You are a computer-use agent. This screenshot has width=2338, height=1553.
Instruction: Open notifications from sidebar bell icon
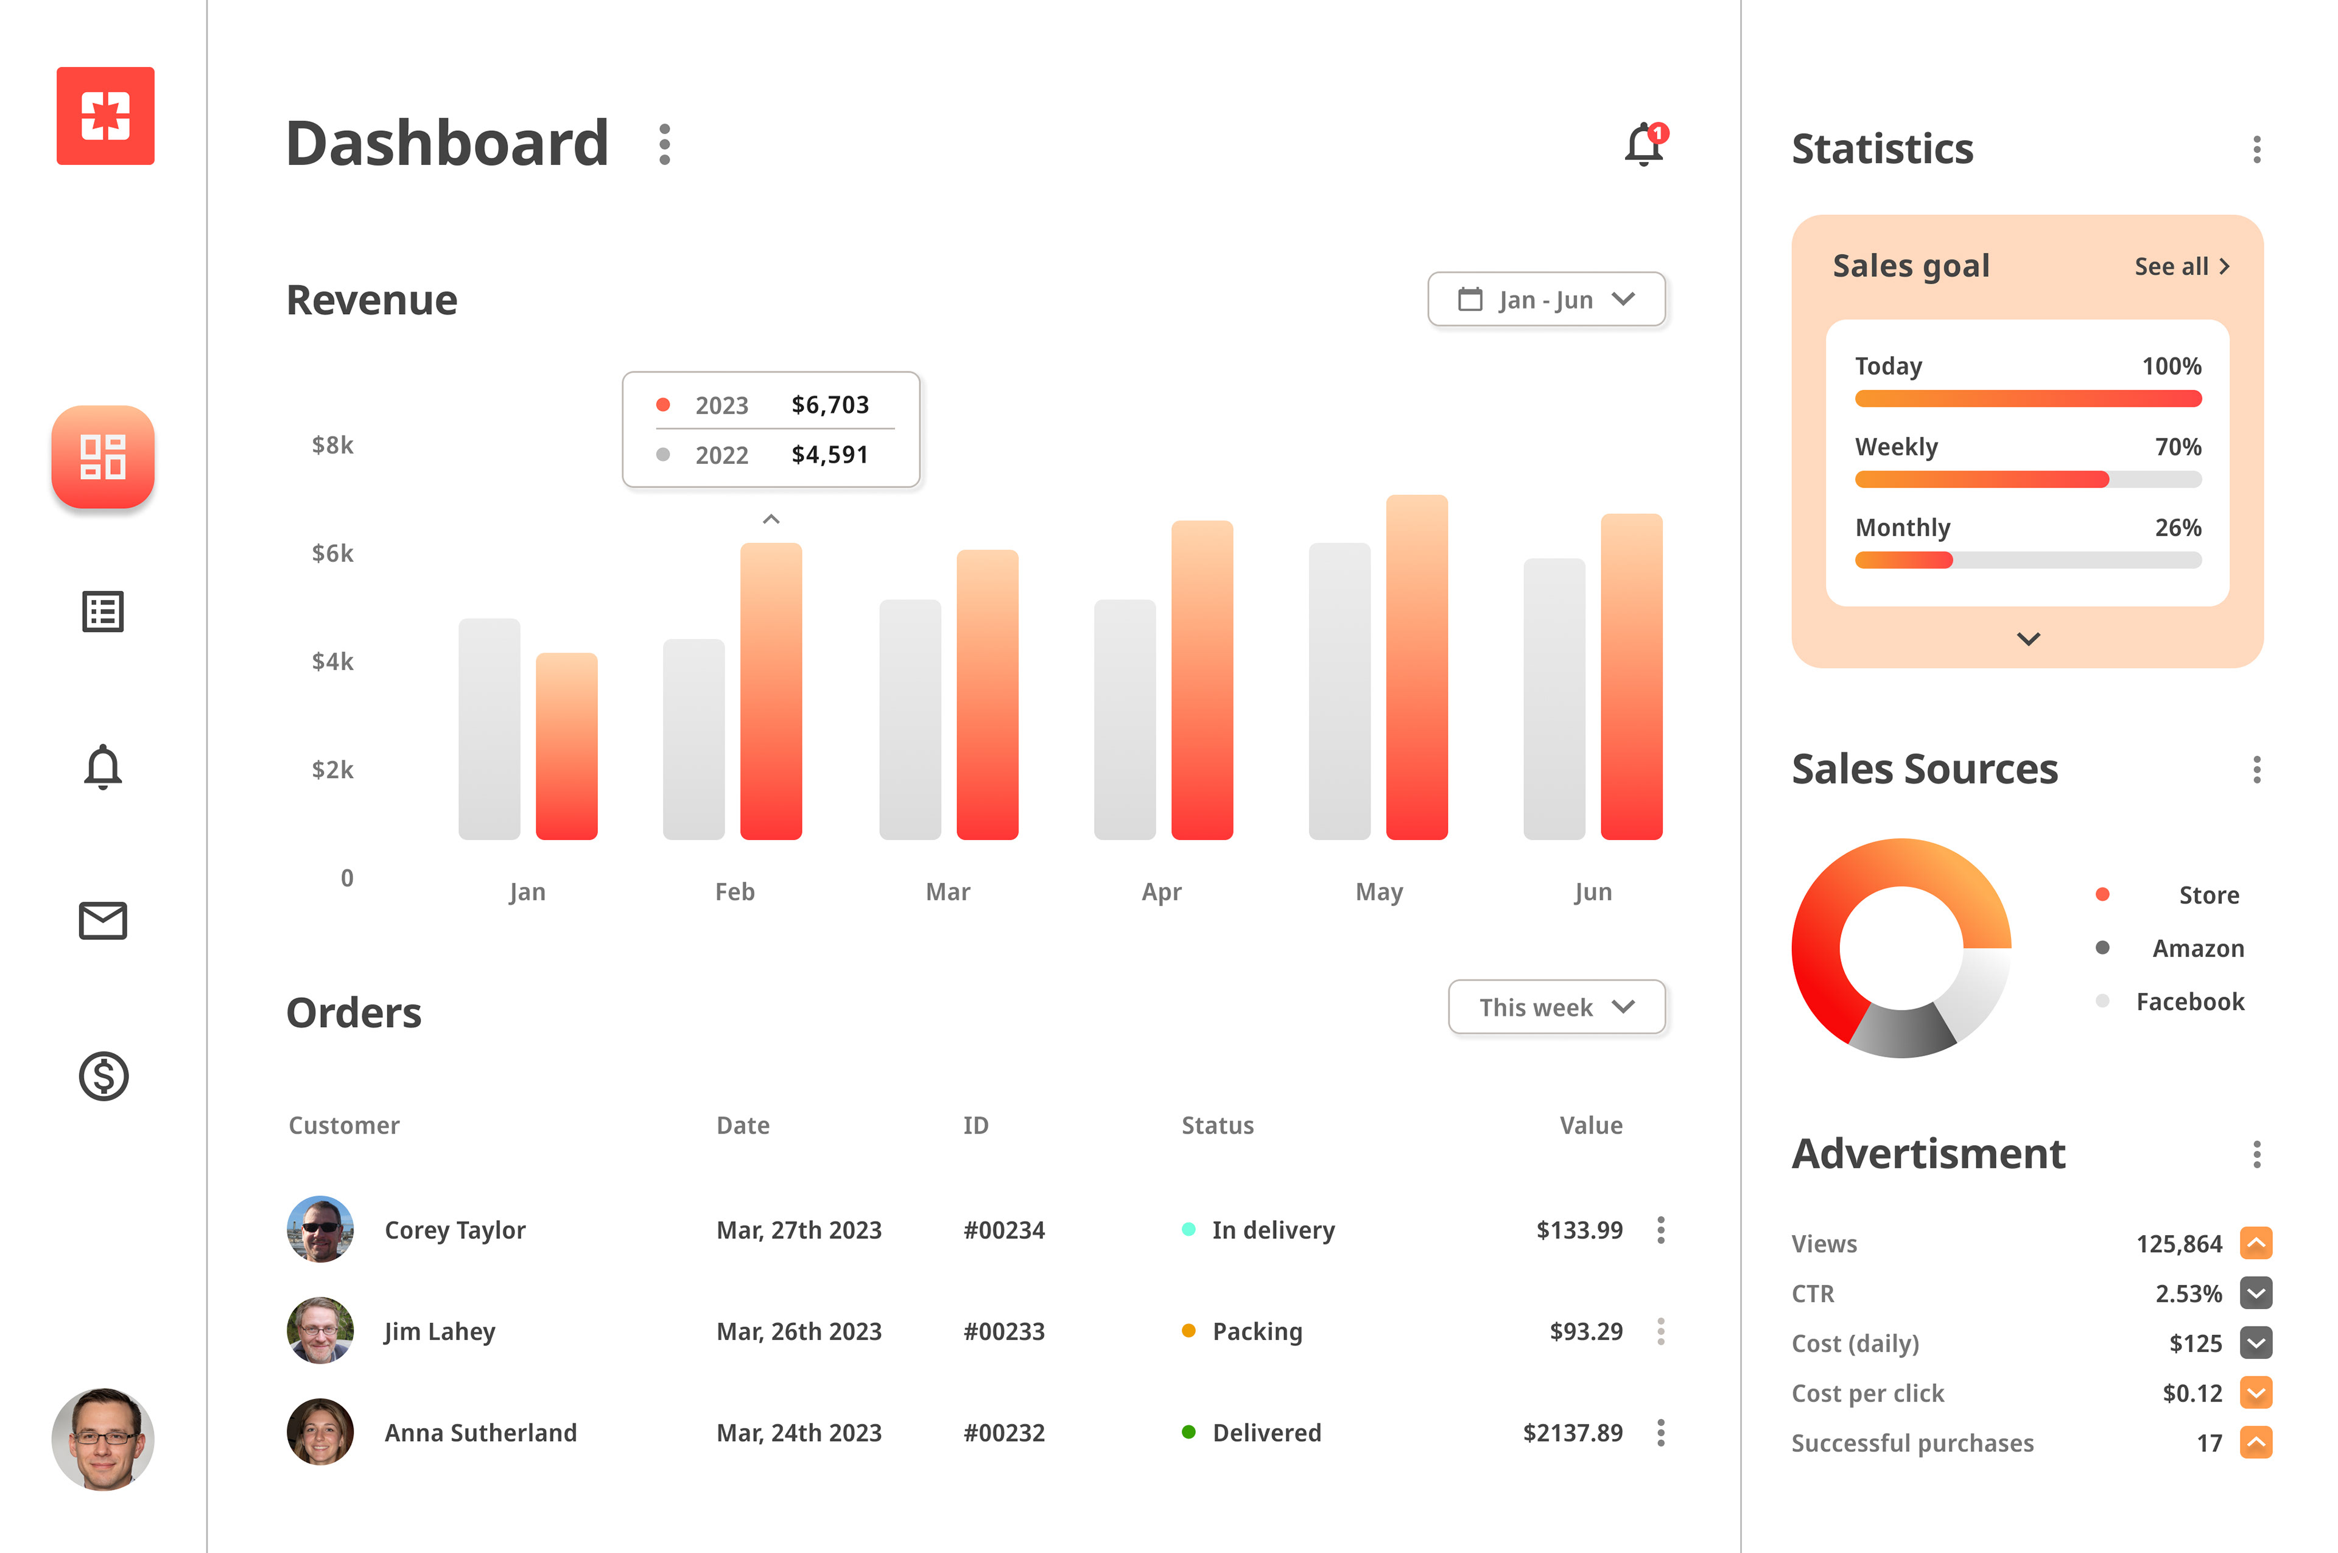[x=103, y=766]
